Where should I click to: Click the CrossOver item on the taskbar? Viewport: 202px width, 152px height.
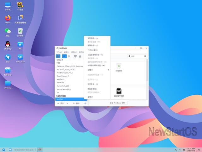pyautogui.click(x=40, y=150)
